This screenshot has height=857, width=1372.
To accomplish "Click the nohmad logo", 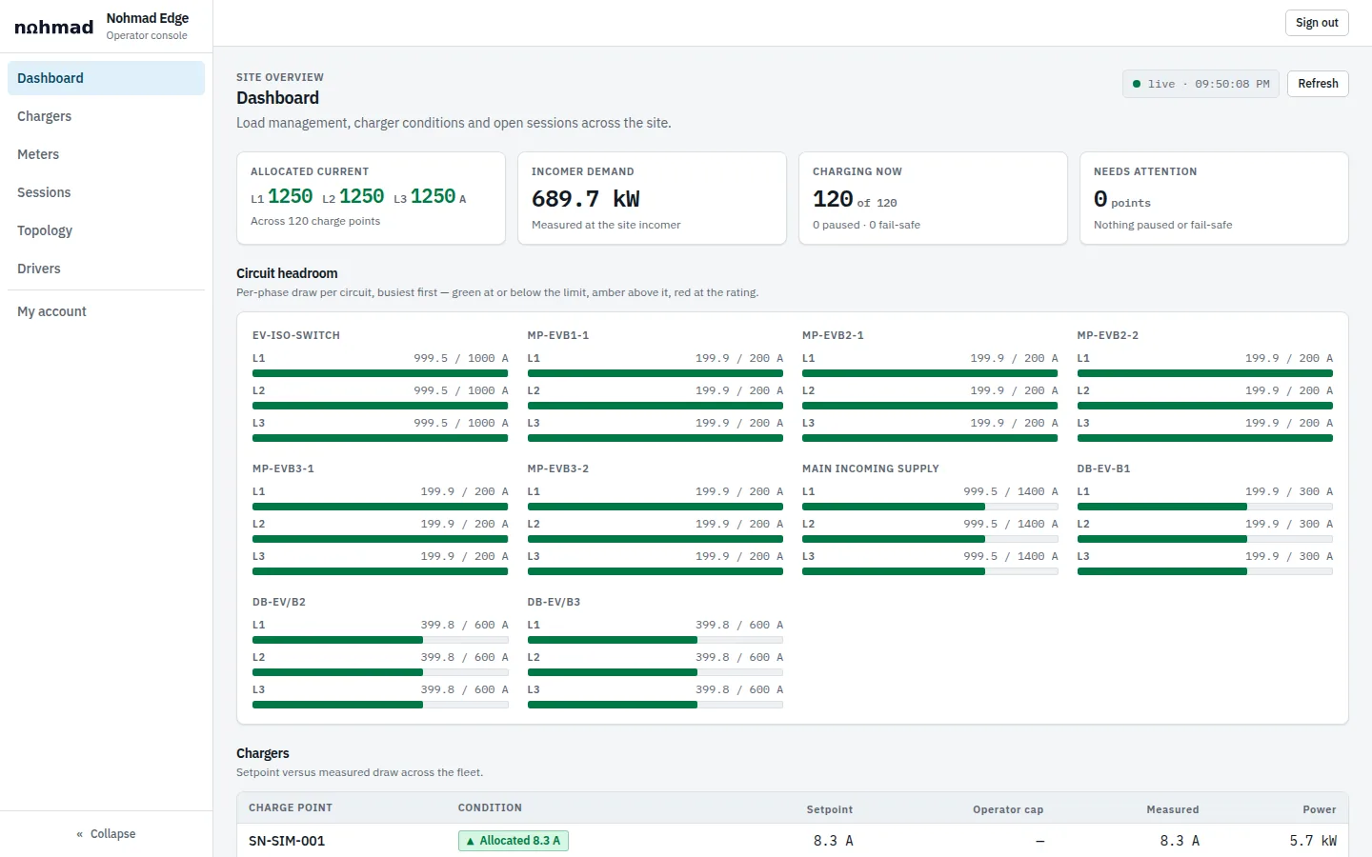I will click(54, 27).
